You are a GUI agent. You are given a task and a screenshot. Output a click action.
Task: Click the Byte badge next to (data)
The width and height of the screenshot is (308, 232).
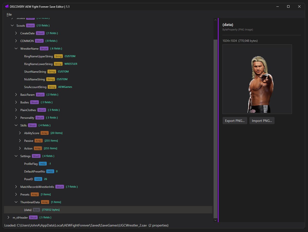point(36,210)
